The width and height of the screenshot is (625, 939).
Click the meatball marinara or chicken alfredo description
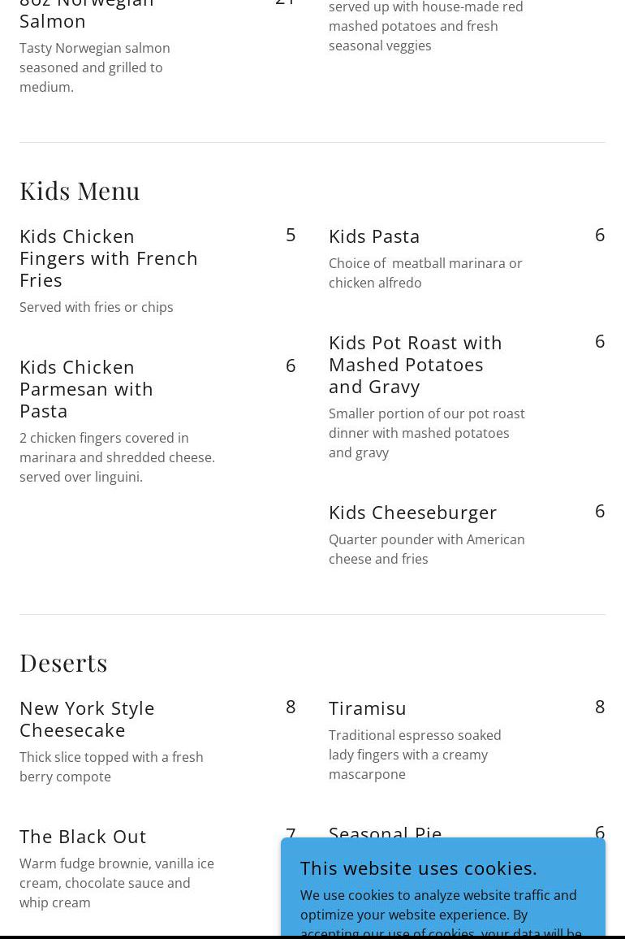425,273
